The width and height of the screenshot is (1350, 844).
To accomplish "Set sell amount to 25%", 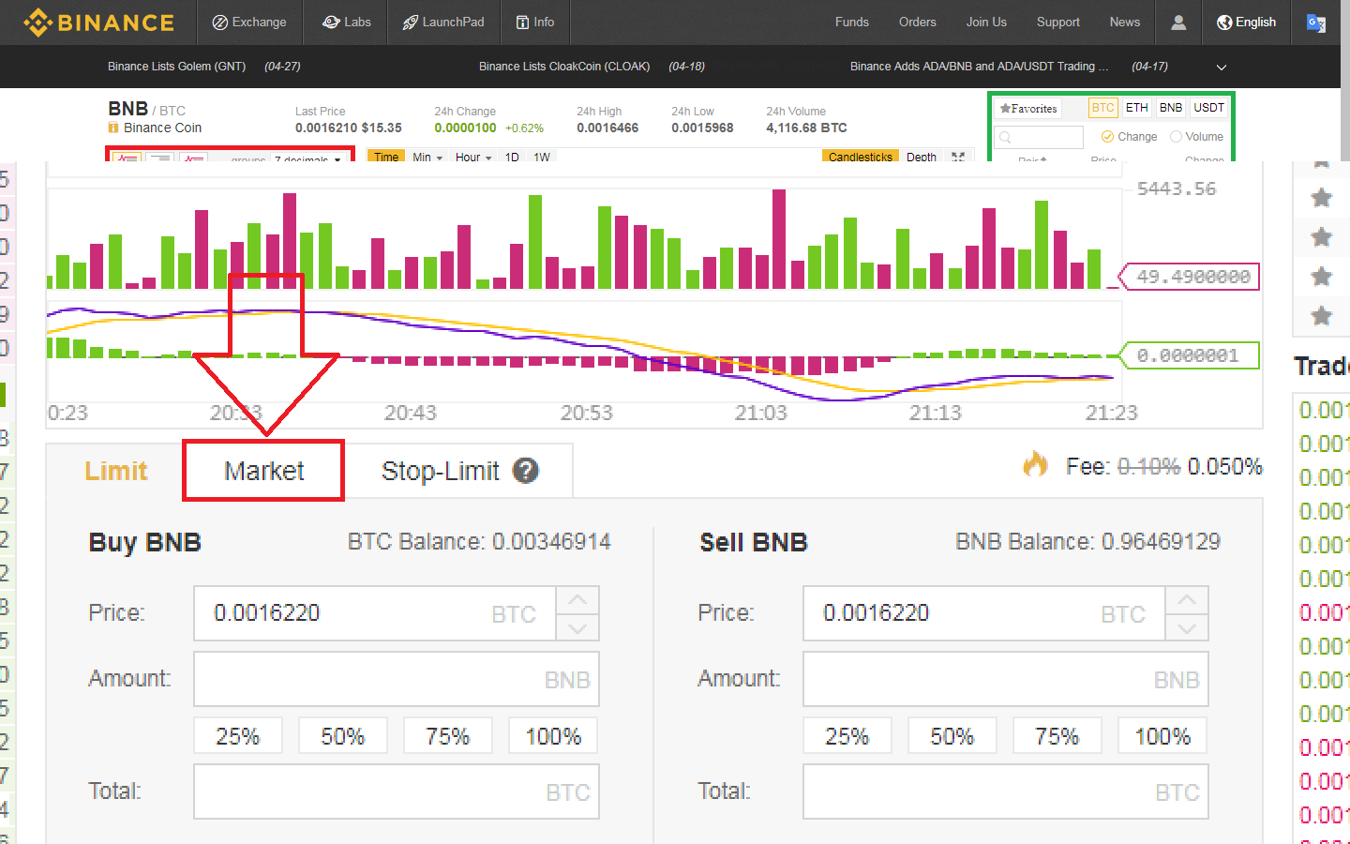I will click(847, 736).
